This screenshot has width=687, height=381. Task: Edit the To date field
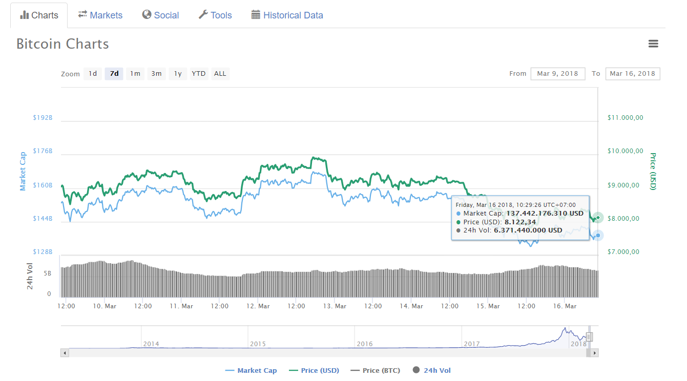coord(633,74)
